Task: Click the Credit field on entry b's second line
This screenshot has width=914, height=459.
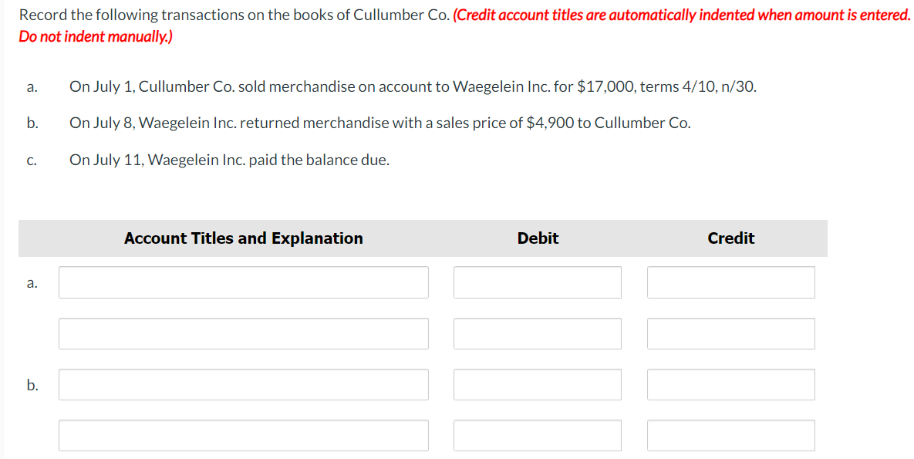Action: (730, 435)
